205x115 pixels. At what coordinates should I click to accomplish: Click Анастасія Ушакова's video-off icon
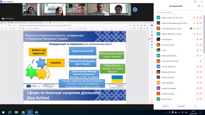tap(201, 88)
